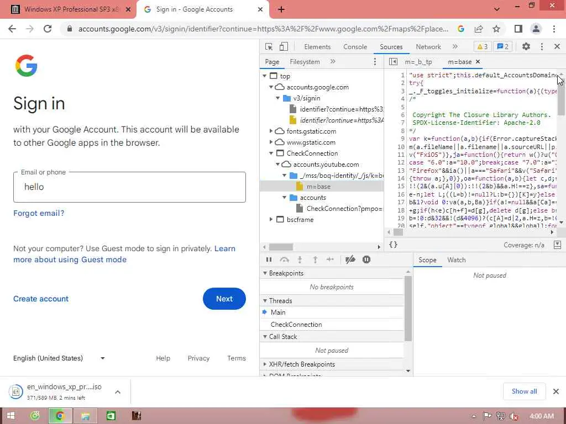Screen dimensions: 566x424
Task: Click the coverage sidebar toggle icon
Action: tap(557, 245)
